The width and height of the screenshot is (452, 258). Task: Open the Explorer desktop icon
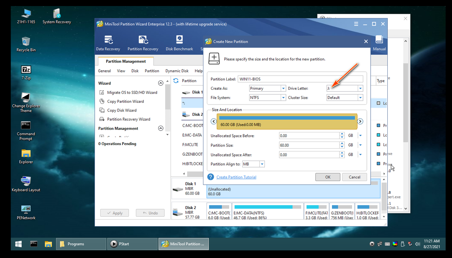[26, 156]
